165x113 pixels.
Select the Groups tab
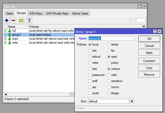(21, 13)
